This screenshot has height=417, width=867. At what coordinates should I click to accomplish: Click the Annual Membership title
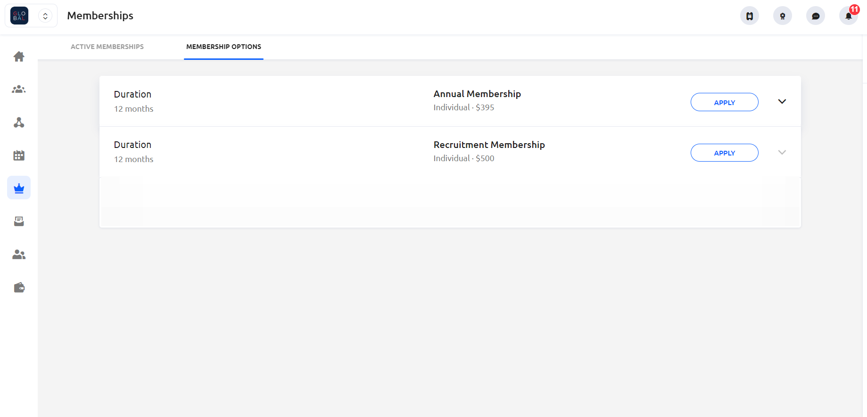477,94
